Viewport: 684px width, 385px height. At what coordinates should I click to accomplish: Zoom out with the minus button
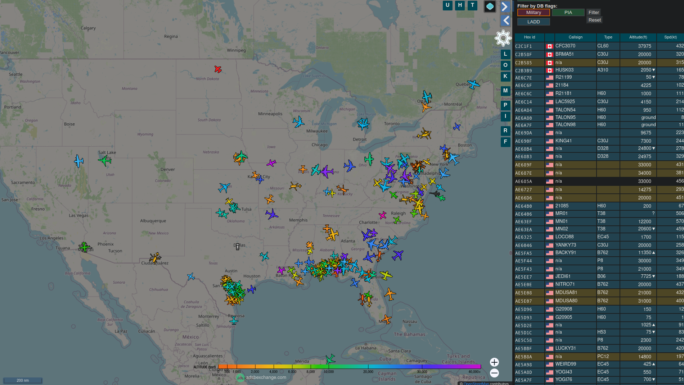coord(494,373)
